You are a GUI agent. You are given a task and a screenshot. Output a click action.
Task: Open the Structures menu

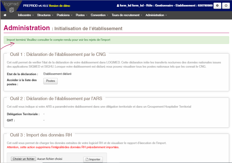coord(45,15)
